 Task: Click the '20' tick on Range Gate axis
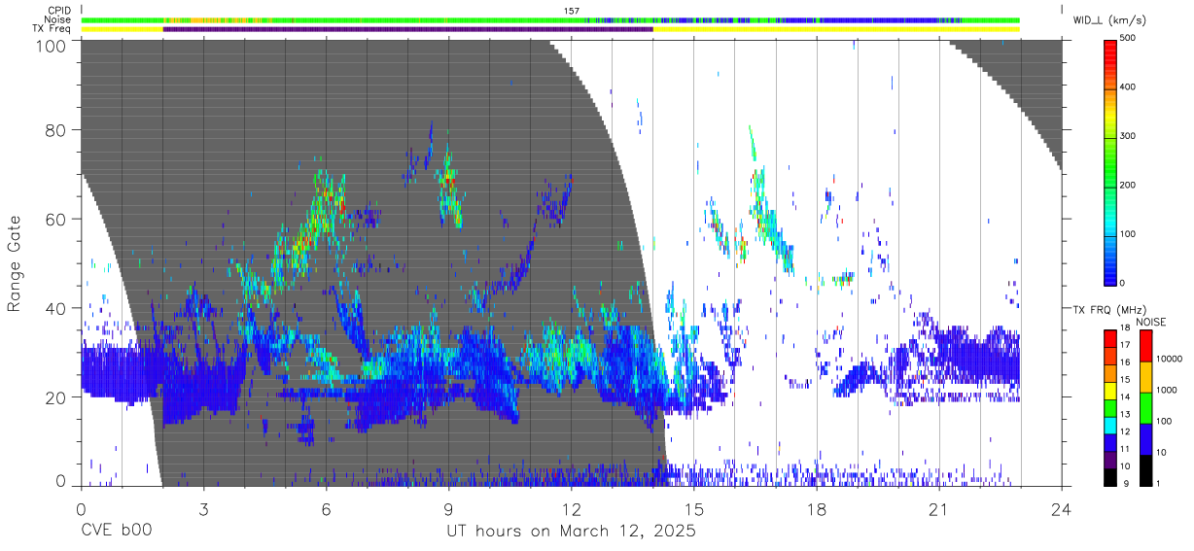(x=57, y=397)
